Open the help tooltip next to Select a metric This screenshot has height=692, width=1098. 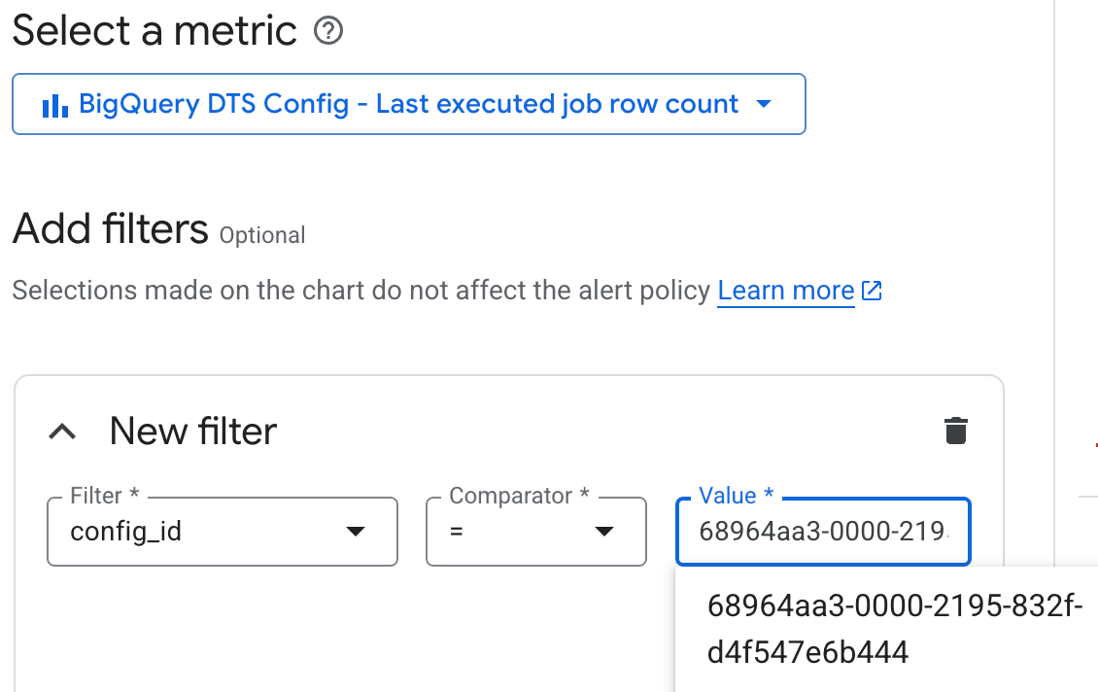click(x=328, y=31)
